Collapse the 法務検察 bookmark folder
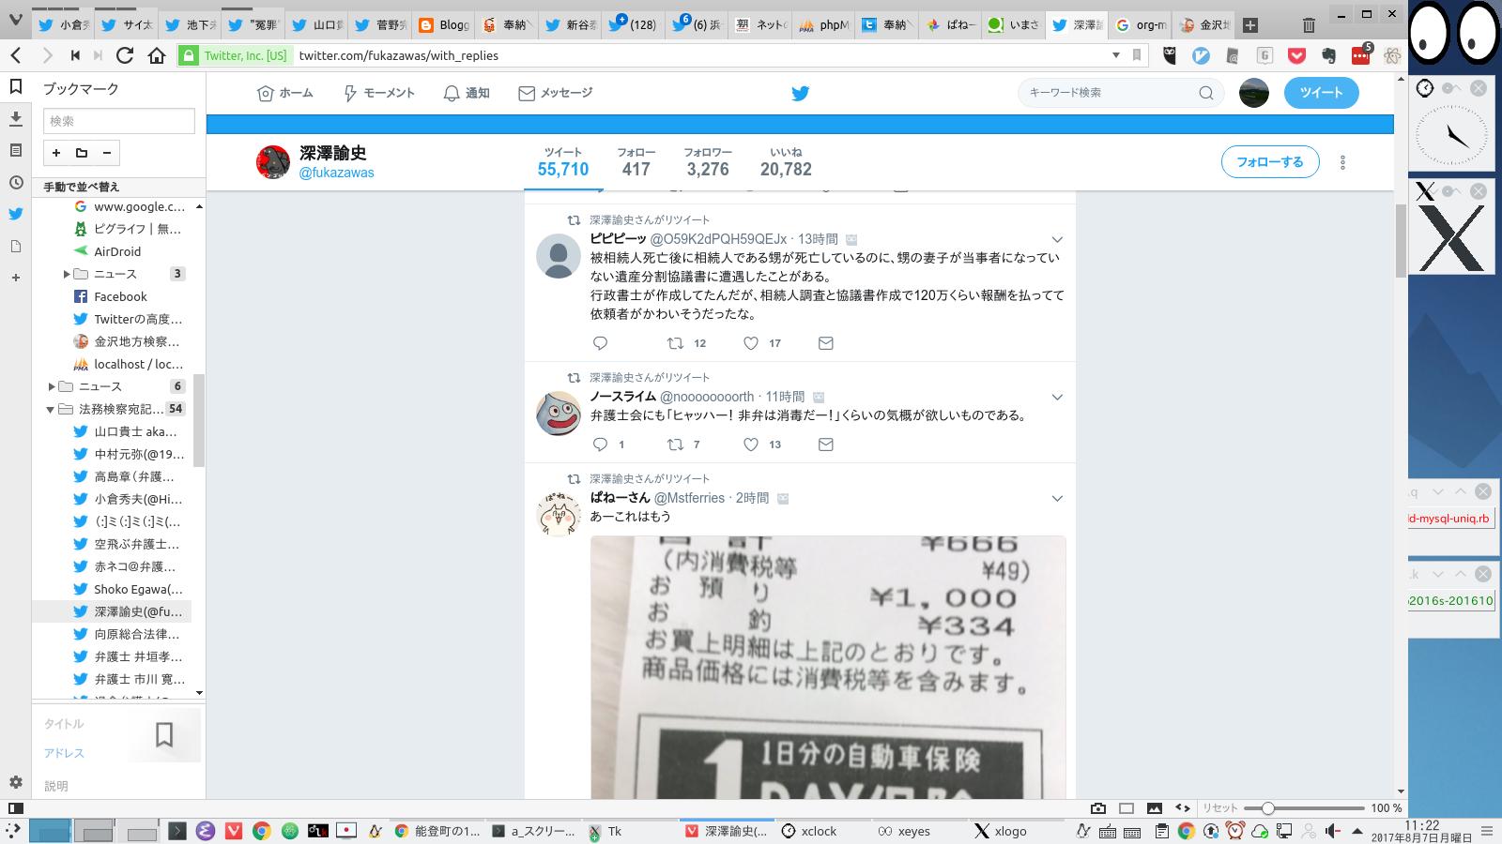The height and width of the screenshot is (844, 1502). click(51, 409)
